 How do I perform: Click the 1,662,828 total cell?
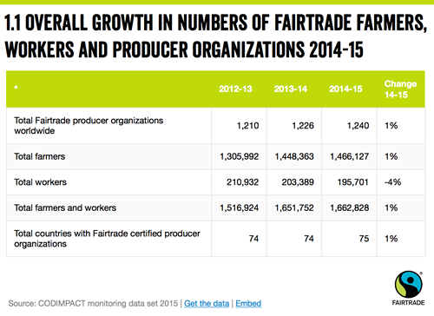349,207
